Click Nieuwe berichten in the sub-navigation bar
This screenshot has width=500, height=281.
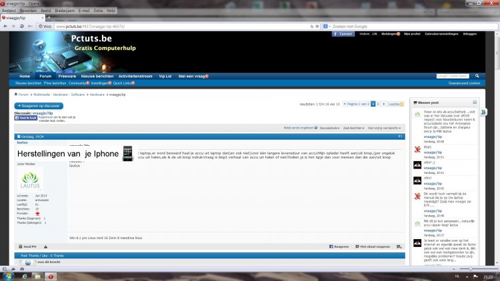point(29,83)
